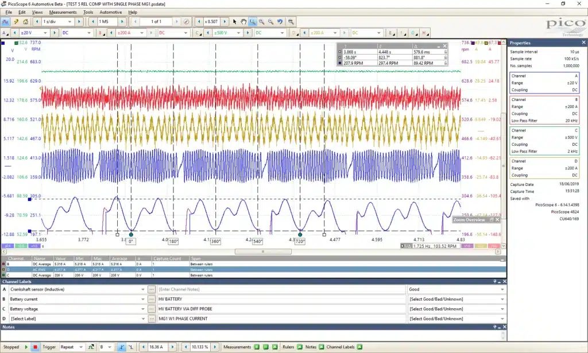Activate the marquee zoom tool
The height and width of the screenshot is (353, 588).
253,22
